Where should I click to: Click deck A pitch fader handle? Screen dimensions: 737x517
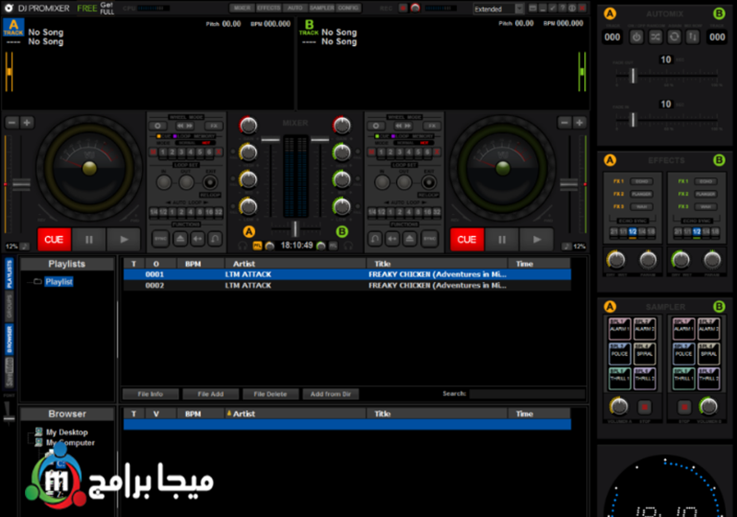point(21,183)
